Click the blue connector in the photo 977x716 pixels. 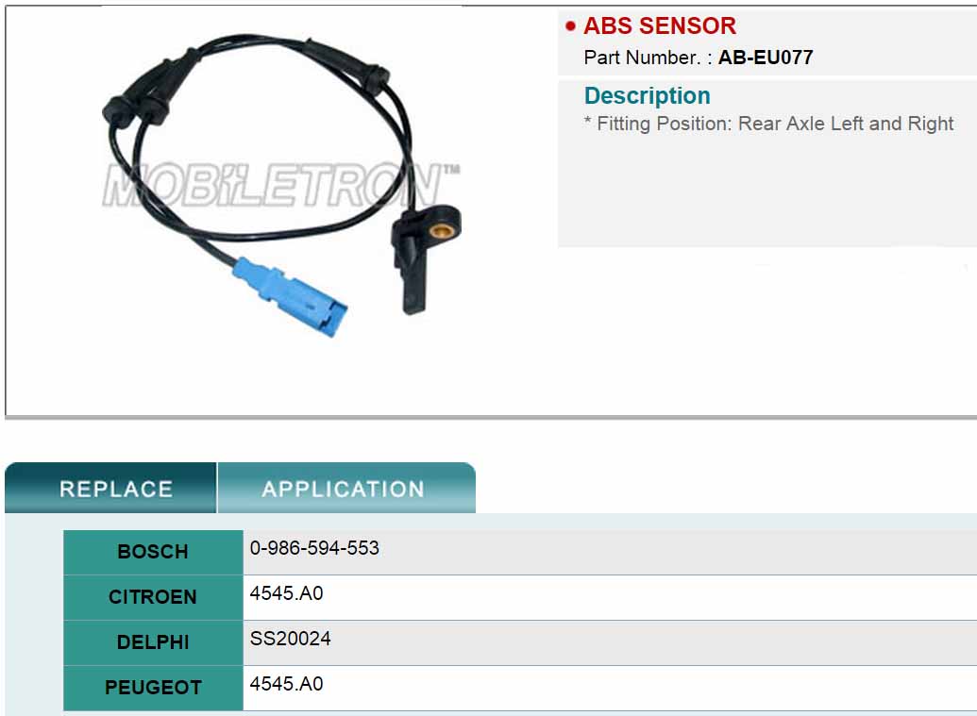291,297
